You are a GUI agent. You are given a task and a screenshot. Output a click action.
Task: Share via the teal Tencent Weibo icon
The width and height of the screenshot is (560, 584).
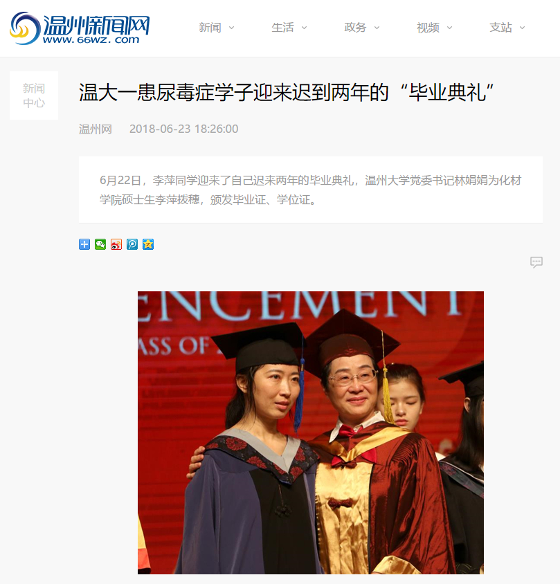(132, 244)
